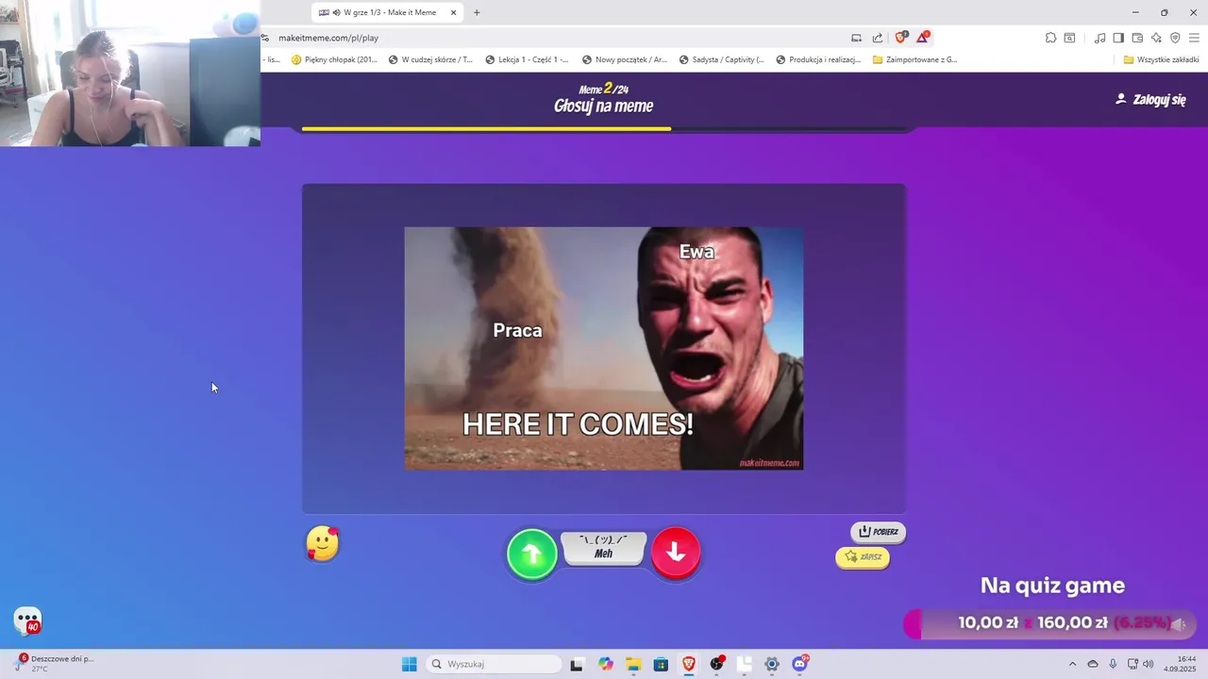Open File Explorer from the taskbar

[x=633, y=664]
